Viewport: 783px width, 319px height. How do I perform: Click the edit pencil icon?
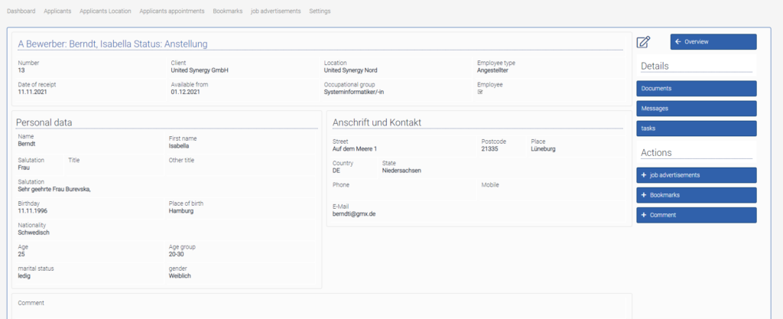click(x=643, y=42)
